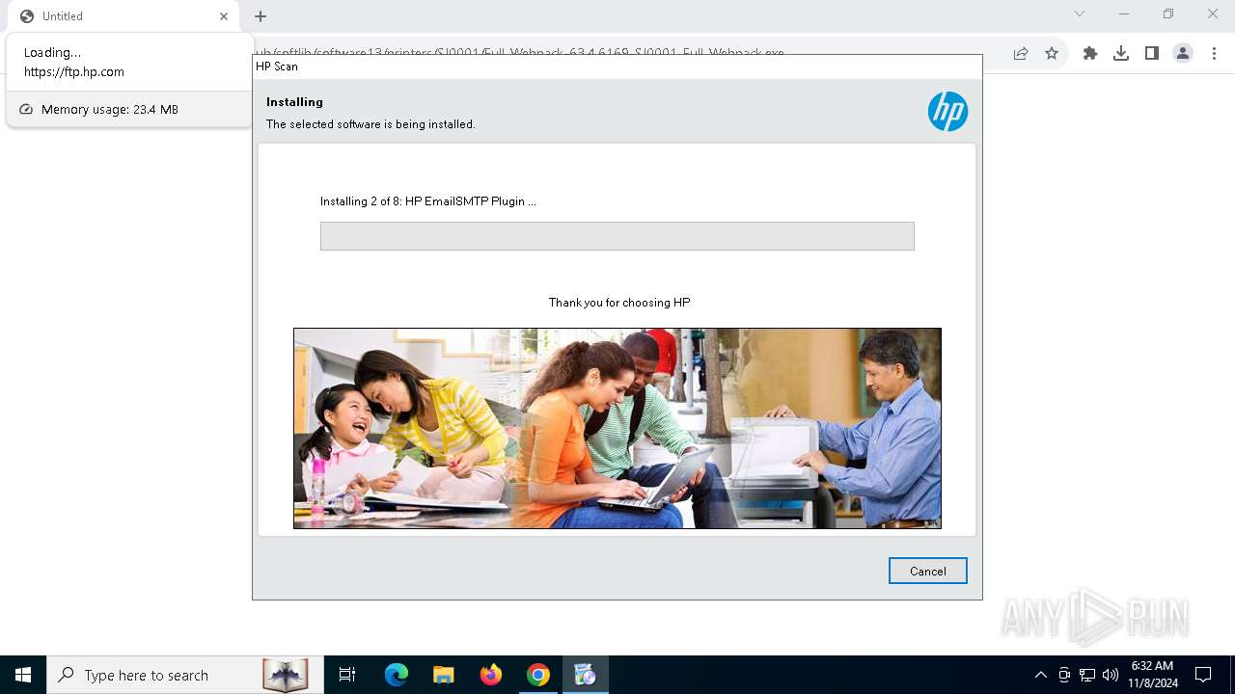Image resolution: width=1235 pixels, height=694 pixels.
Task: Open Chrome profile avatar
Action: 1183,54
